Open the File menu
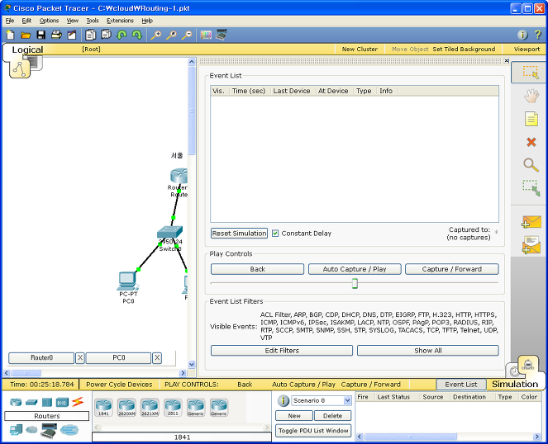Screen dimensions: 548x444 [x=10, y=21]
